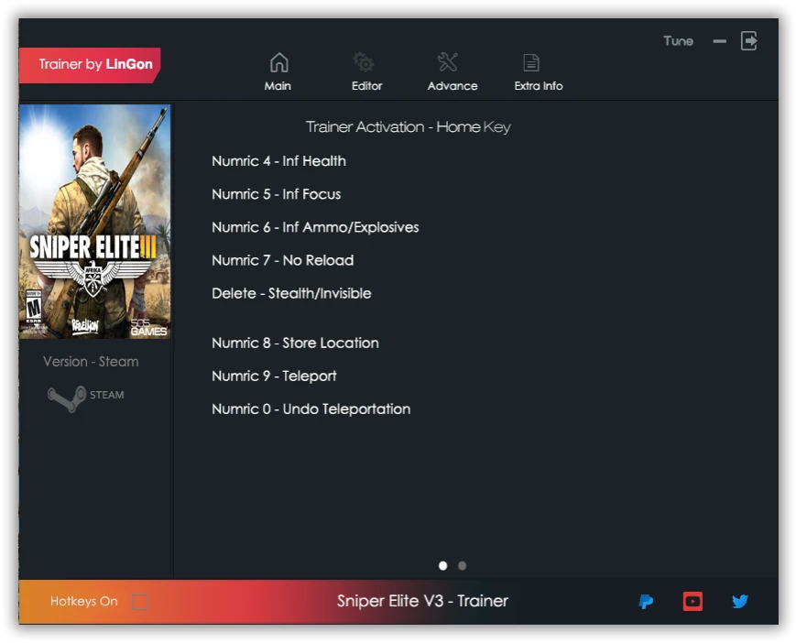Switch to the Advance tab label
The image size is (796, 643).
tap(453, 86)
